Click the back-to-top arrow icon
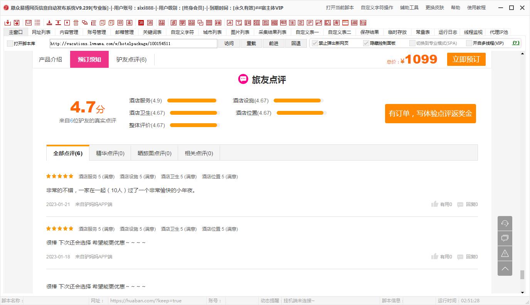530x305 pixels. point(505,268)
